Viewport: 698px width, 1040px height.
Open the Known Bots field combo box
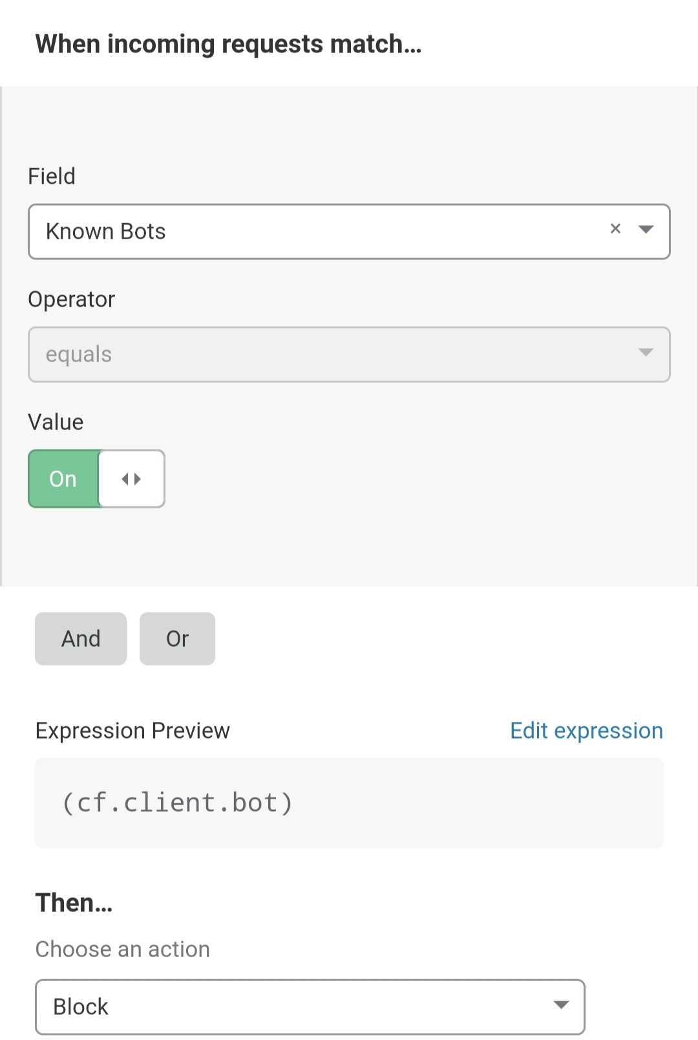310,232
